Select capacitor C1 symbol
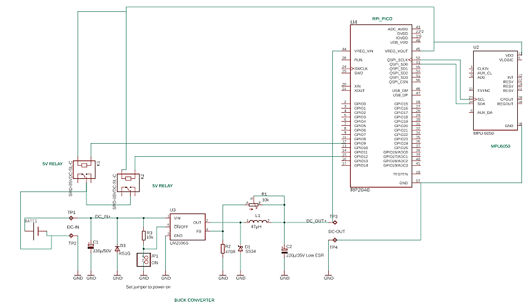 pos(91,246)
